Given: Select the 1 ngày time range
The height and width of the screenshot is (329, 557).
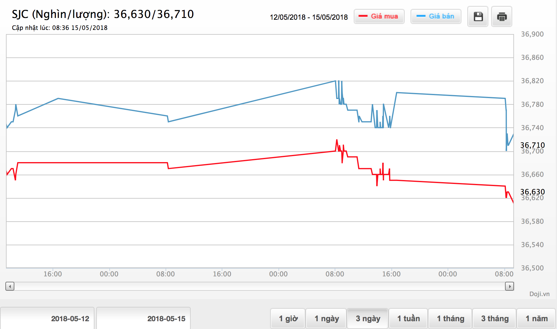Looking at the screenshot, I should tap(326, 319).
